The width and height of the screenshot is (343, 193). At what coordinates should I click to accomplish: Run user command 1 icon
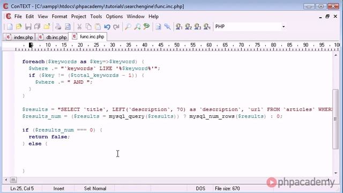point(179,27)
